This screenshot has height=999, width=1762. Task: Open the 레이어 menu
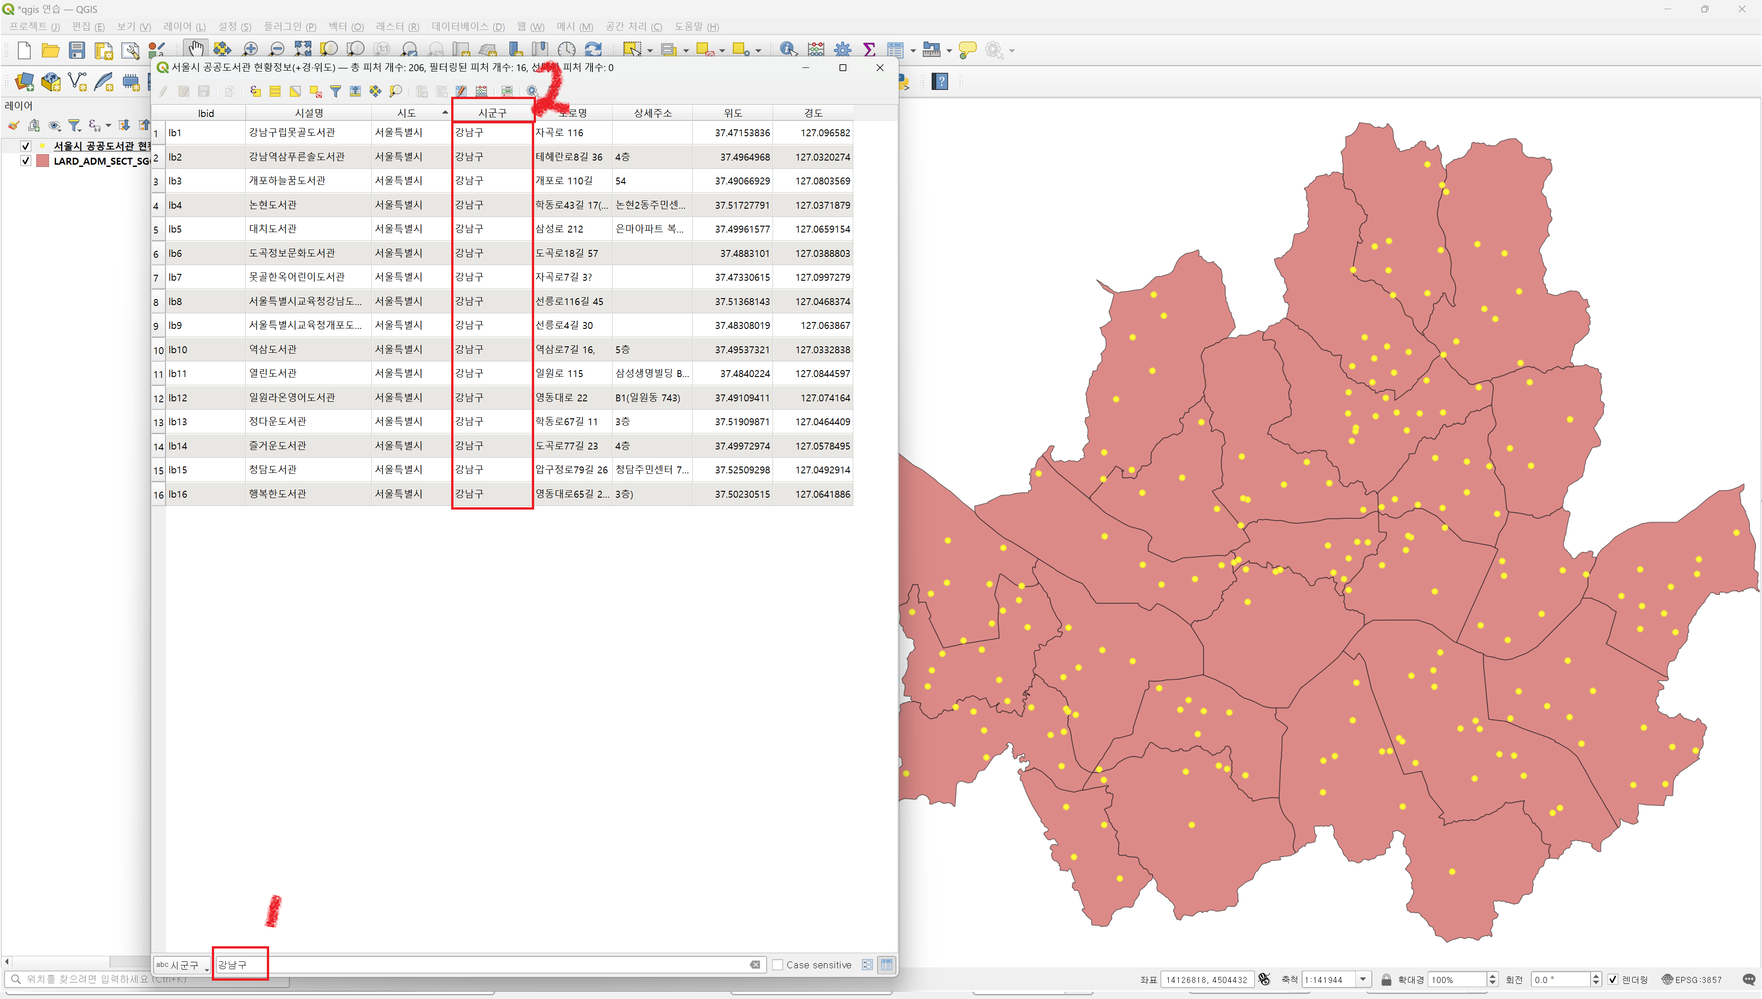[x=184, y=27]
